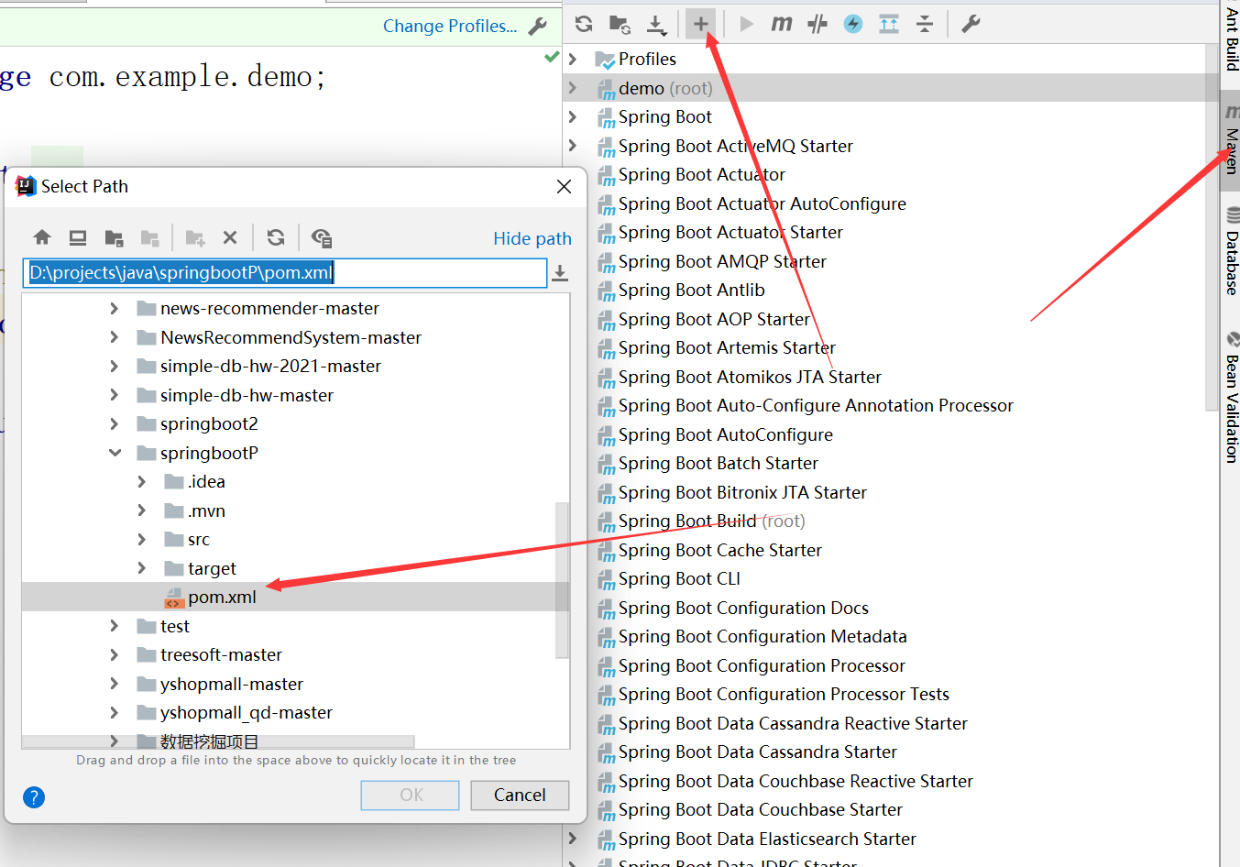Select Spring Boot Configuration Metadata module

[x=763, y=636]
